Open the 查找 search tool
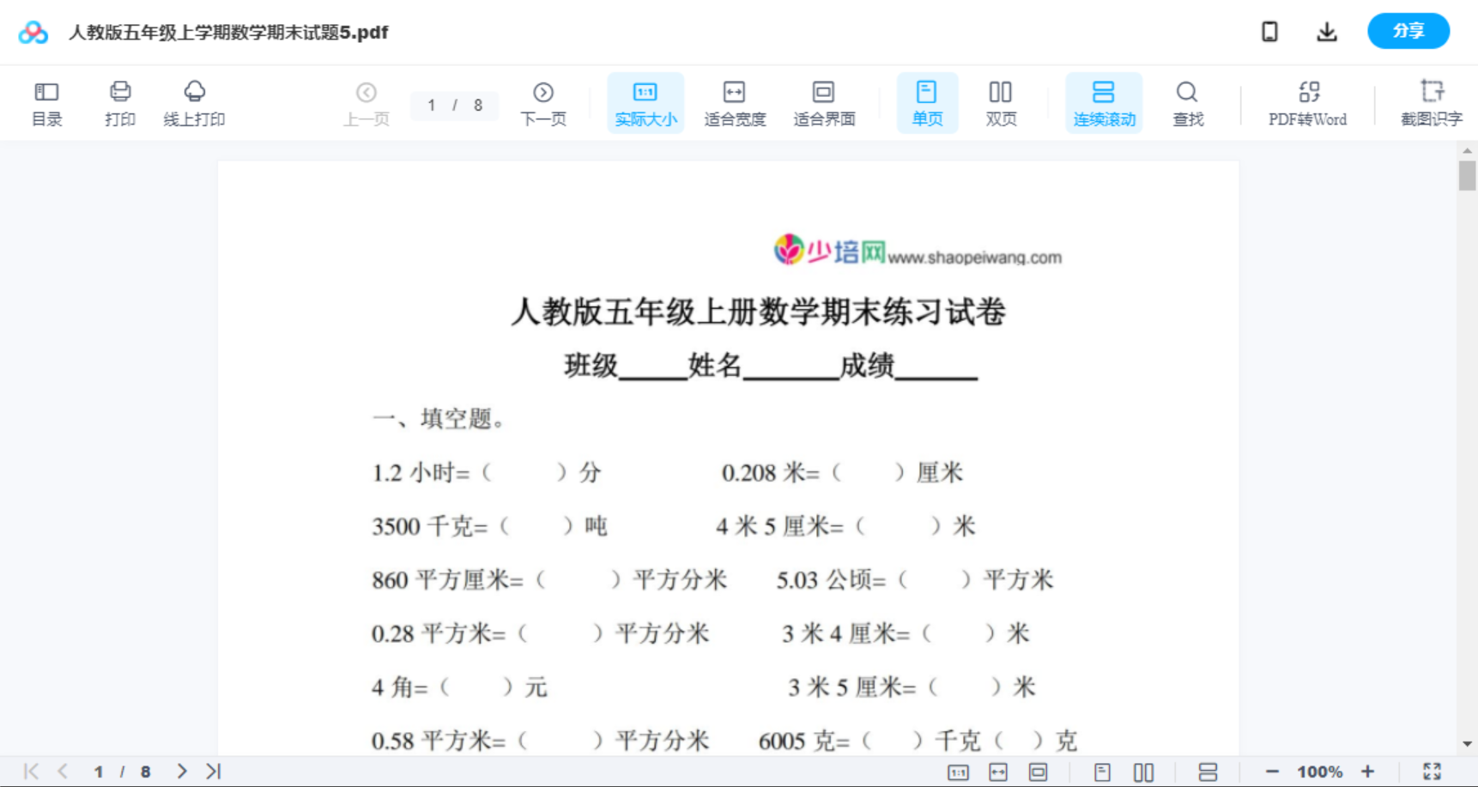Image resolution: width=1478 pixels, height=787 pixels. (x=1187, y=102)
